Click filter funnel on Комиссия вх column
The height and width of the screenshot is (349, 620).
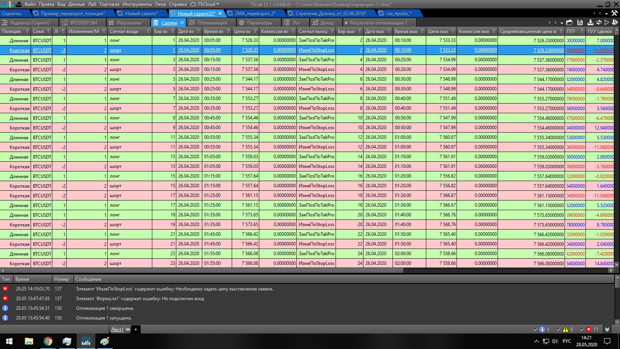tap(293, 31)
